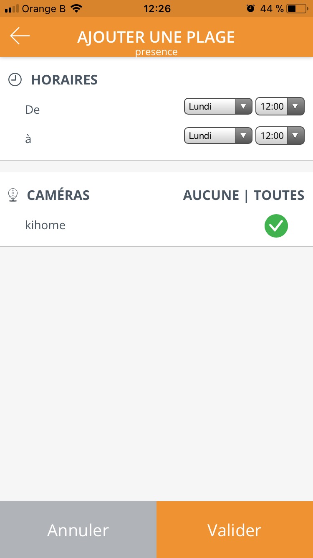This screenshot has width=313, height=558.
Task: Tap the Wi-Fi icon in status bar
Action: (x=76, y=8)
